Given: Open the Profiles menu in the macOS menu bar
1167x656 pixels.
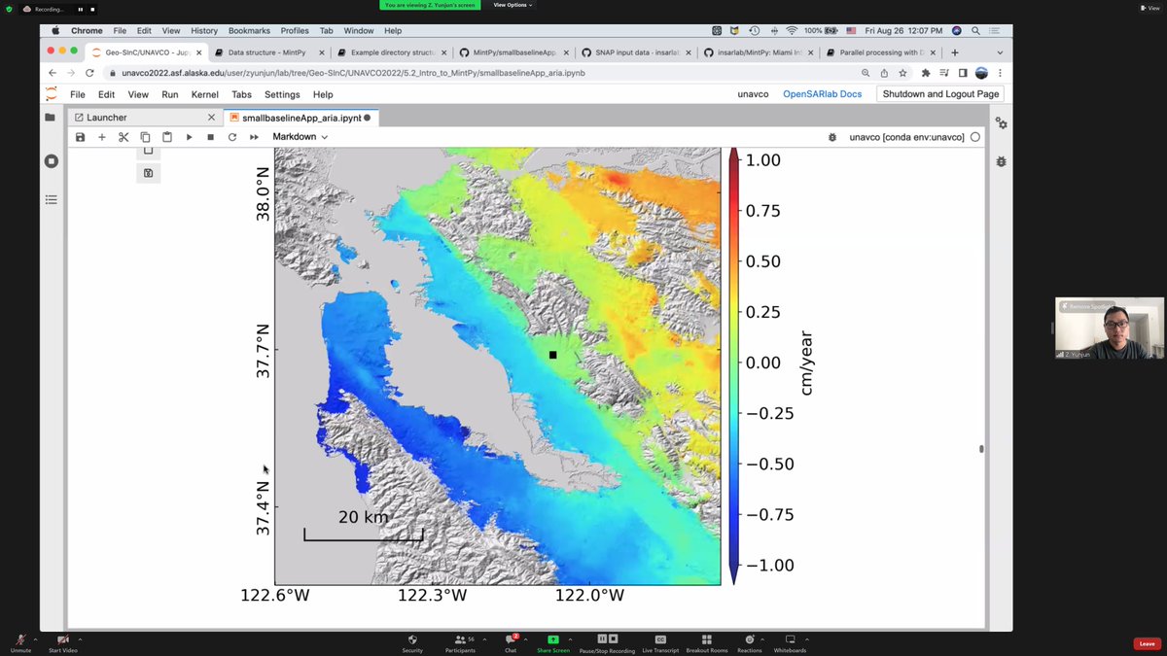Looking at the screenshot, I should tap(295, 31).
